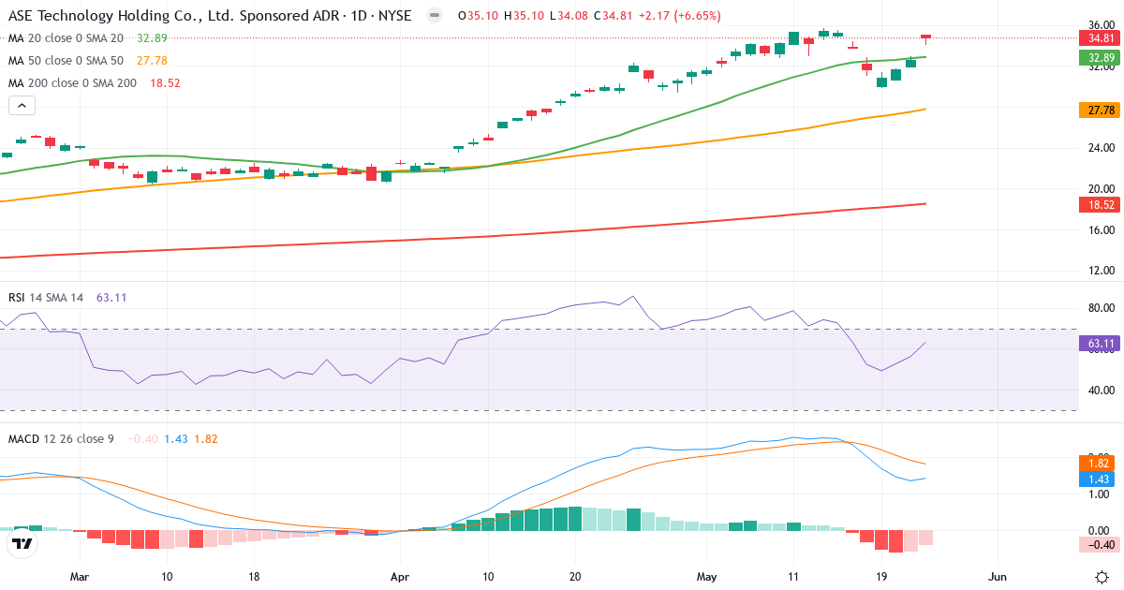The height and width of the screenshot is (590, 1124).
Task: Click the May label on time axis
Action: tap(705, 577)
